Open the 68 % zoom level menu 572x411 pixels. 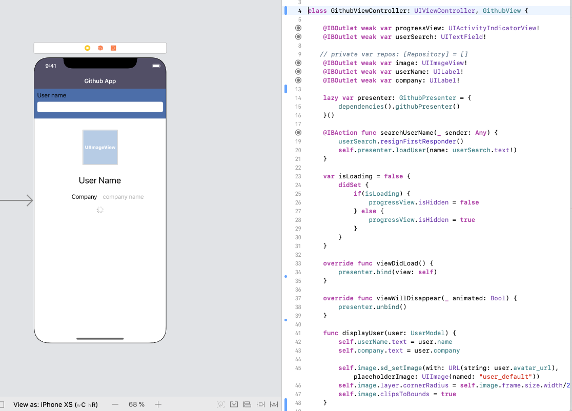(136, 404)
